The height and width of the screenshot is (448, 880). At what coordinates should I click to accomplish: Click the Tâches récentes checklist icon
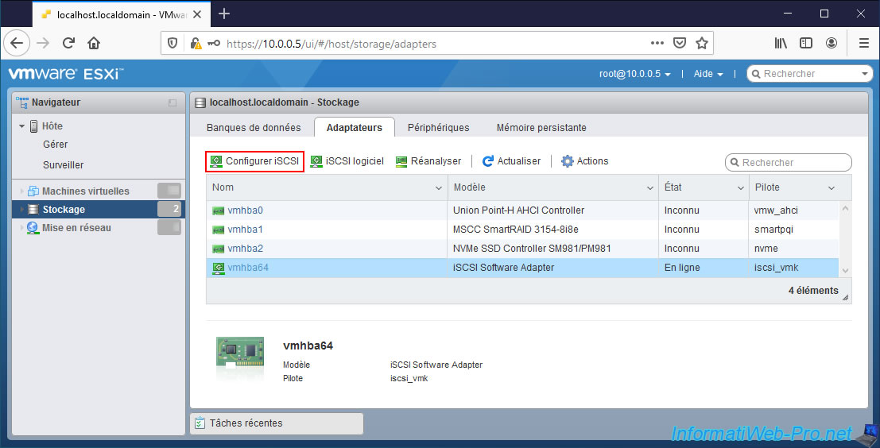[200, 423]
